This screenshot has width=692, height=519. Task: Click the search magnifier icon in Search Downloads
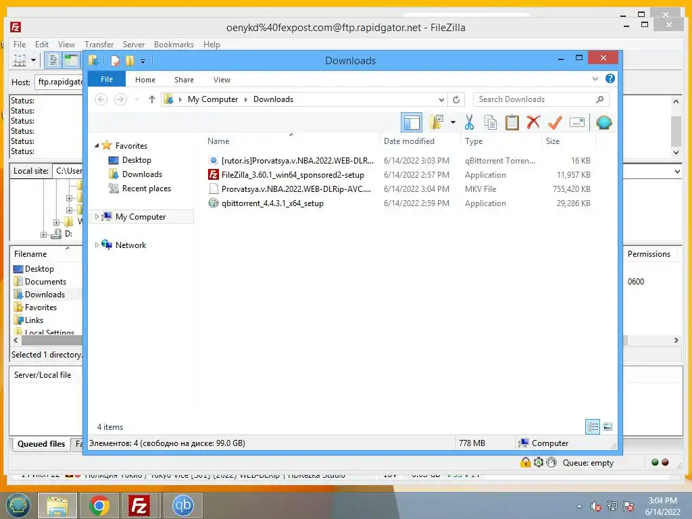pyautogui.click(x=599, y=99)
